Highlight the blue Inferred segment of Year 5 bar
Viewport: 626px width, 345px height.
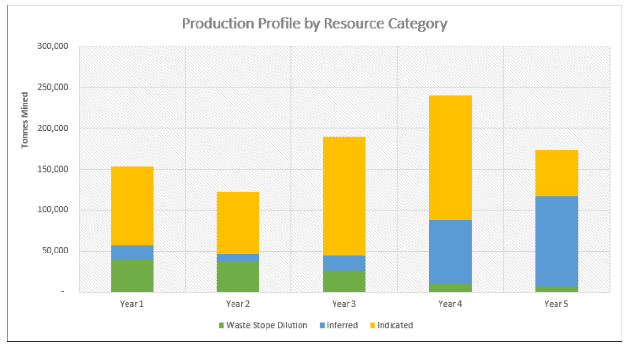pyautogui.click(x=556, y=241)
